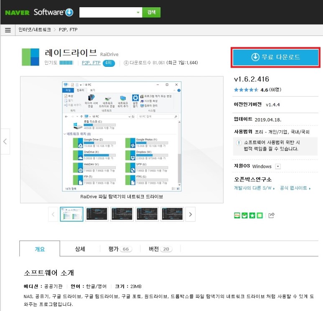This screenshot has height=311, width=323.
Task: Click the RaiDrive app icon
Action: (31, 57)
